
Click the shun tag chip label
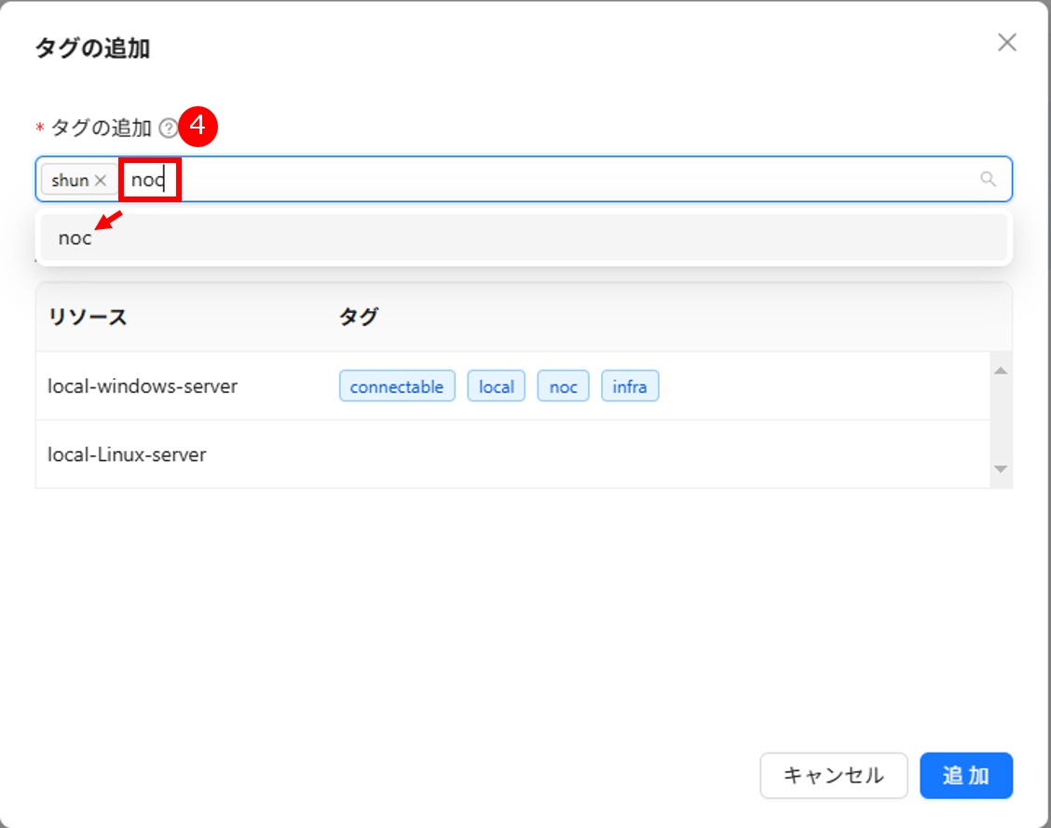click(x=70, y=181)
